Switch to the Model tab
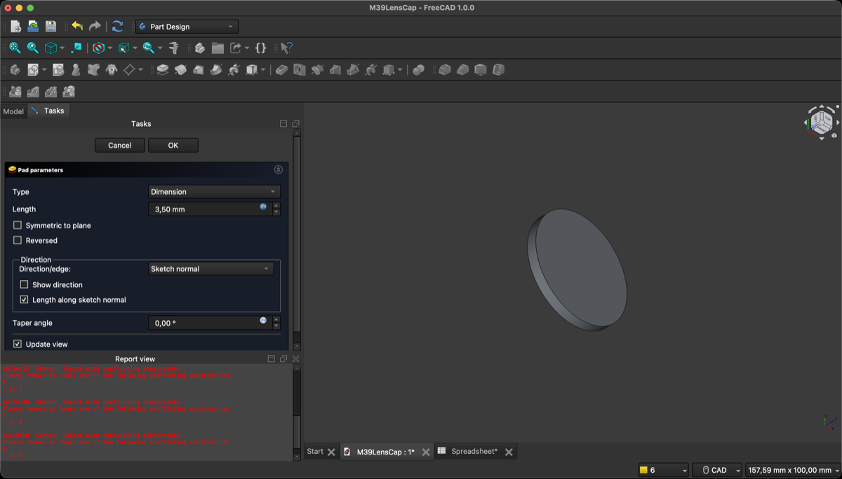Screen dimensions: 842x479 [13, 111]
